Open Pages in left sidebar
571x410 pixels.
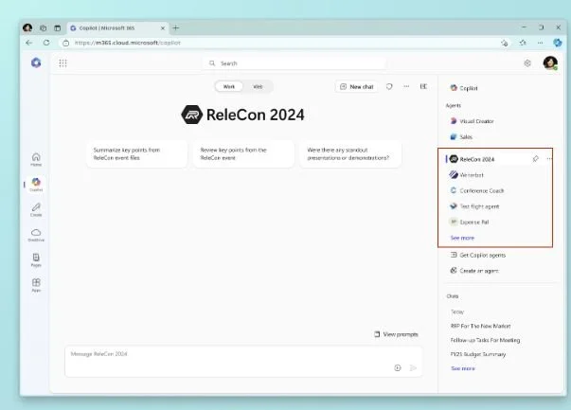(x=36, y=260)
